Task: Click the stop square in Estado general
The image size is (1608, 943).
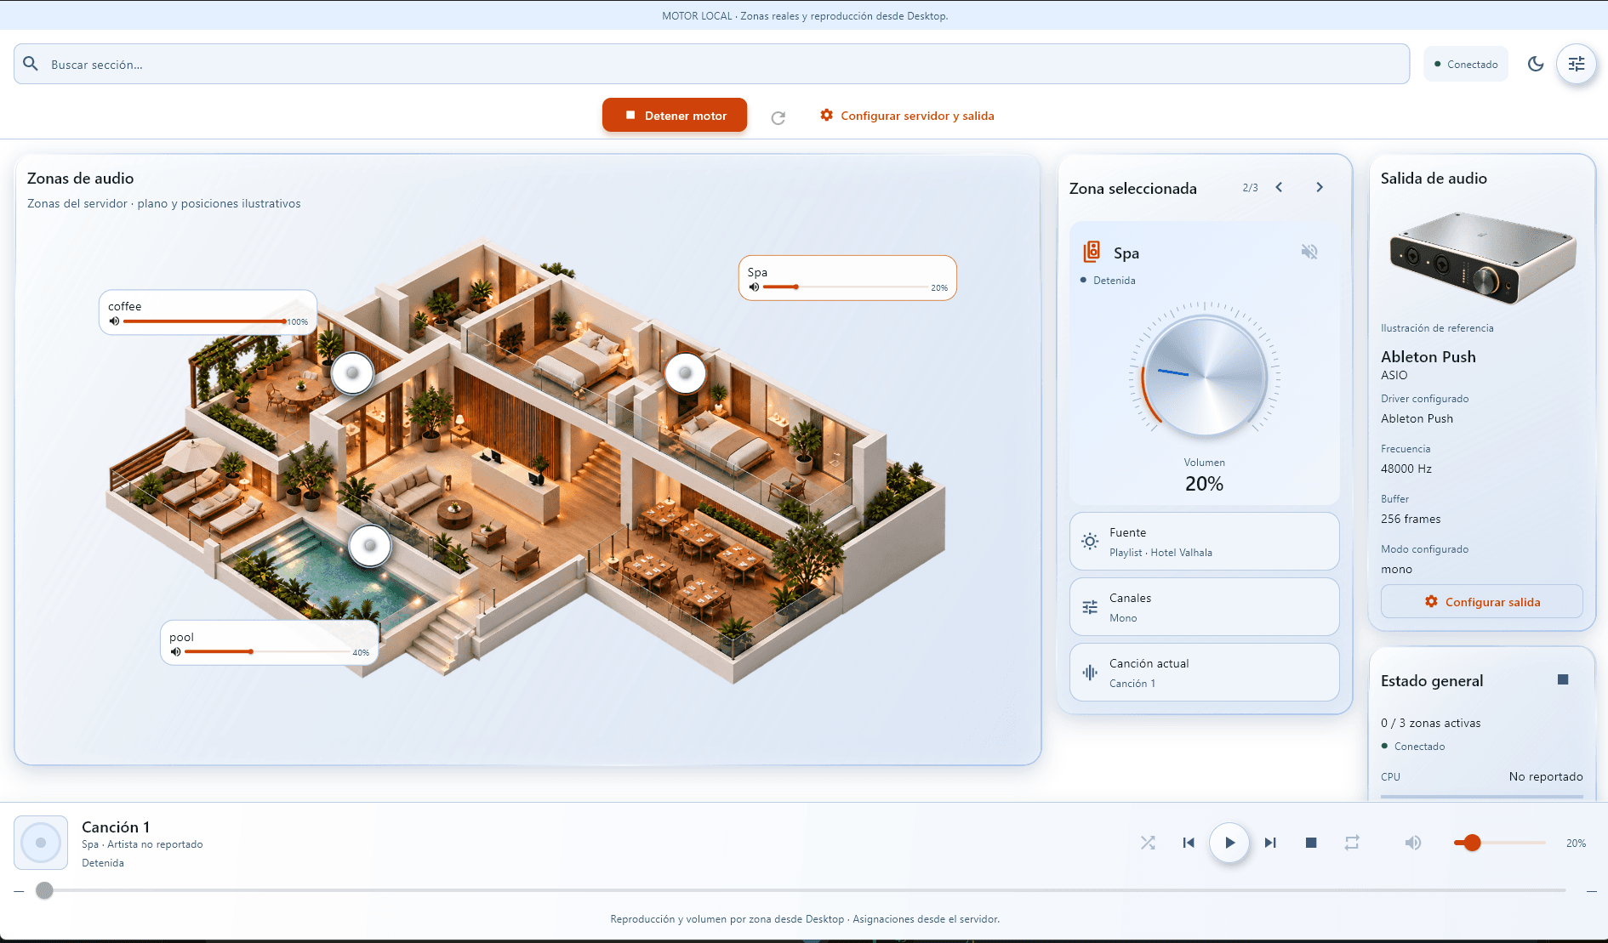Action: 1563,679
